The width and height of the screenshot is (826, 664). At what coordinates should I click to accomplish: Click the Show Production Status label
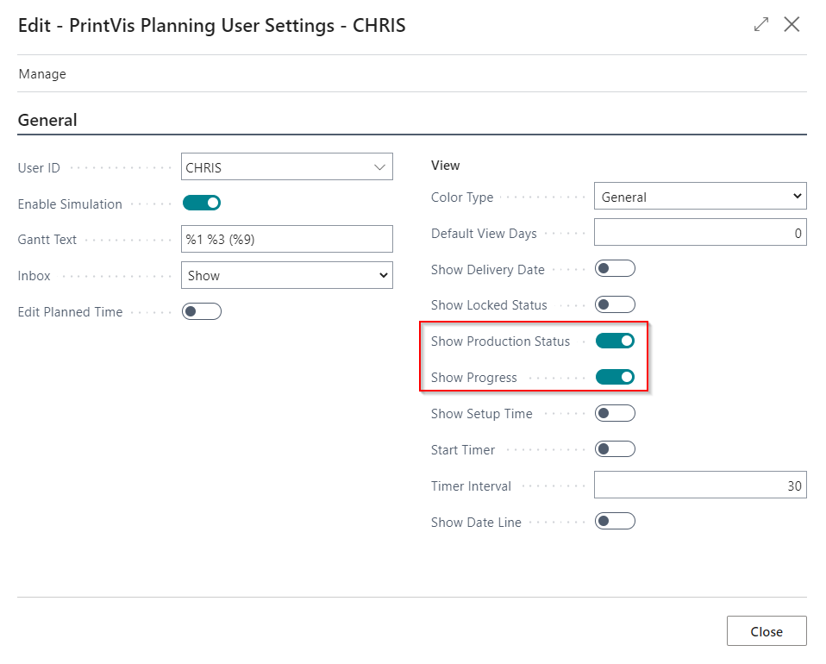click(x=500, y=341)
